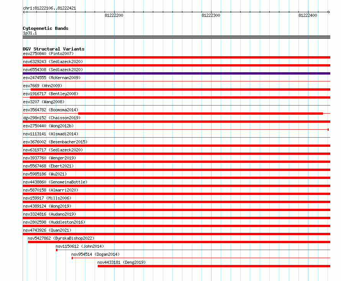Click the 81222400 ruler position label
Image resolution: width=341 pixels, height=281 pixels.
click(308, 15)
